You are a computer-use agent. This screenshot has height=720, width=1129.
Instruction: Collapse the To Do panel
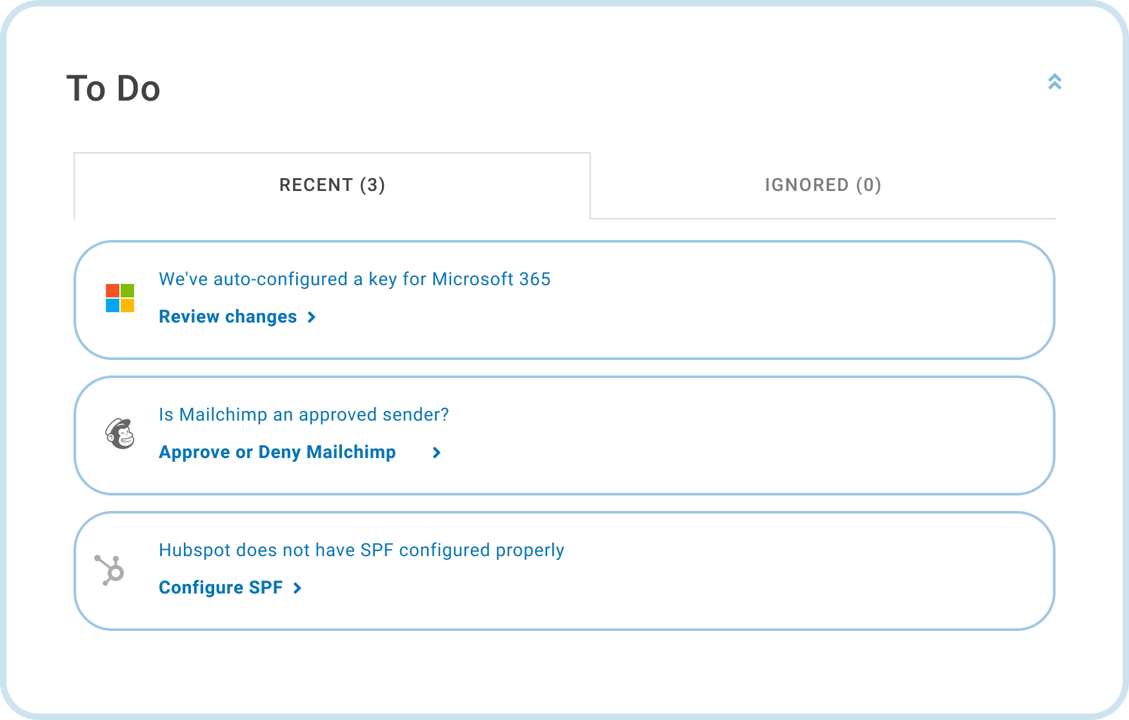[x=1054, y=82]
